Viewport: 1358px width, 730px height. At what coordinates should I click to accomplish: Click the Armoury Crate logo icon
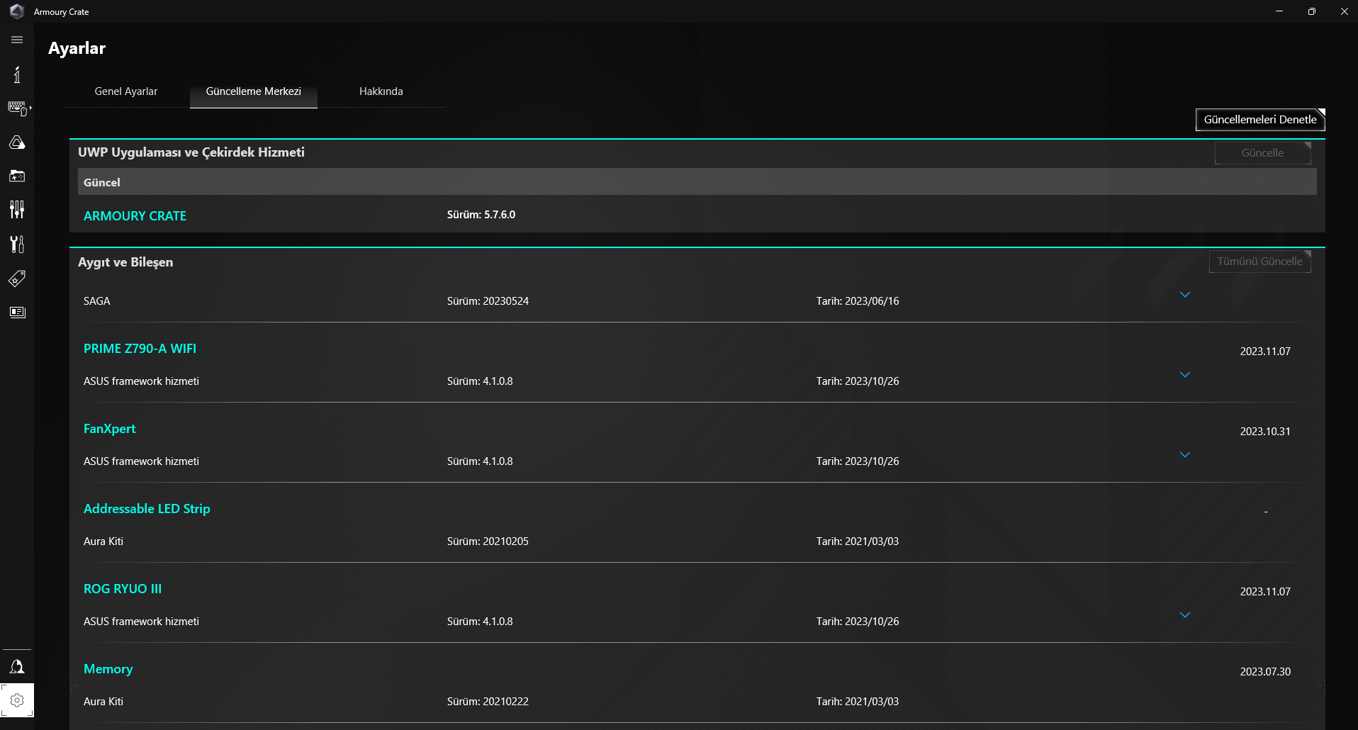17,11
